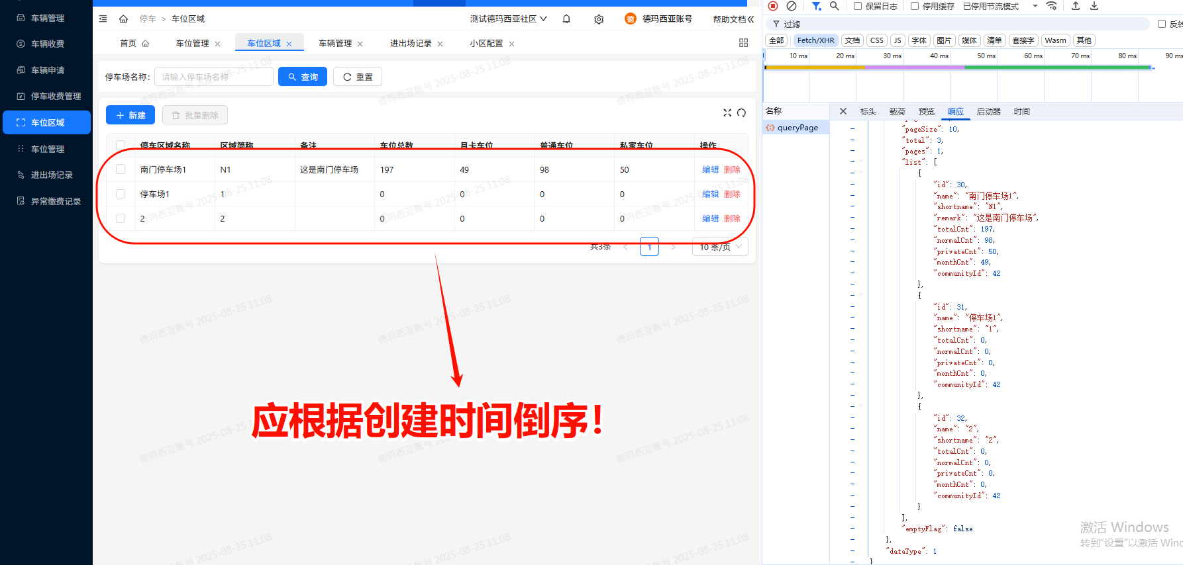The width and height of the screenshot is (1183, 565).
Task: Open the 标头 tab in DevTools
Action: click(868, 111)
